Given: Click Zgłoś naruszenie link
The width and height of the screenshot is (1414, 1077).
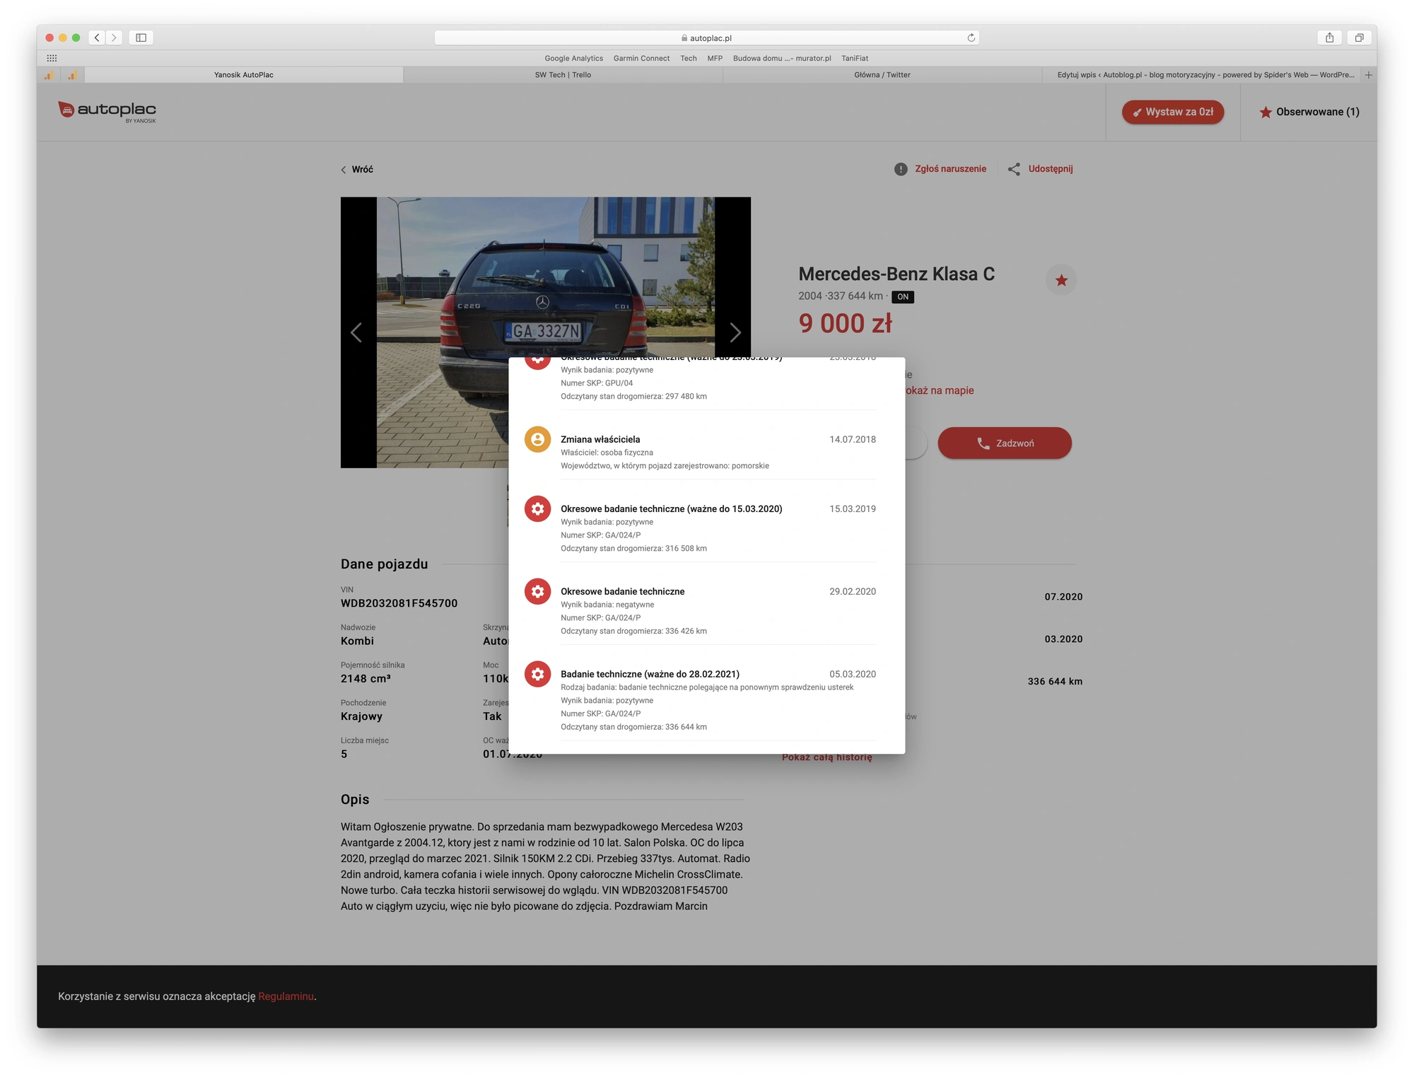Looking at the screenshot, I should tap(950, 169).
